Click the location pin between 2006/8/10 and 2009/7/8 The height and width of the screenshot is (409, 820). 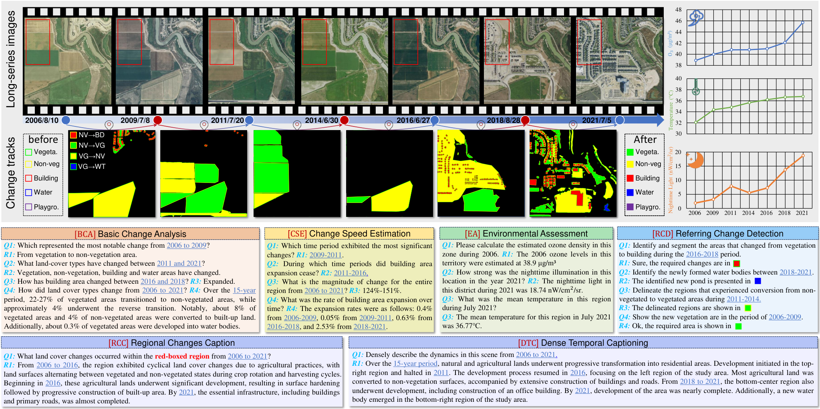point(109,125)
